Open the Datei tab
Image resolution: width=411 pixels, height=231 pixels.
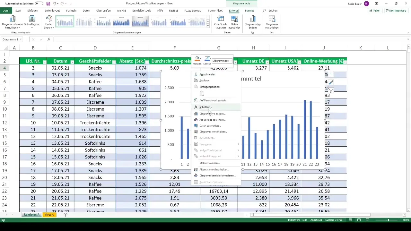pyautogui.click(x=6, y=11)
